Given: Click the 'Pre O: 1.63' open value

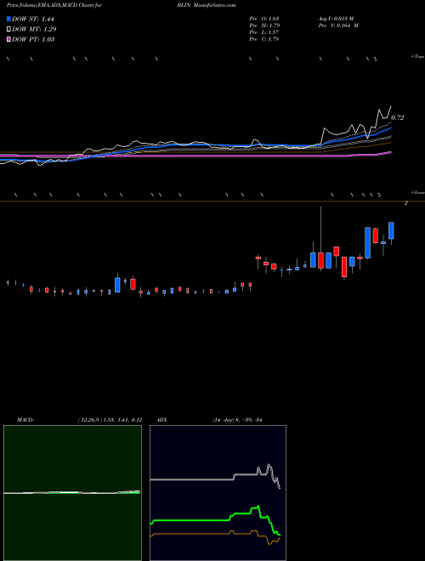Looking at the screenshot, I should click(264, 19).
